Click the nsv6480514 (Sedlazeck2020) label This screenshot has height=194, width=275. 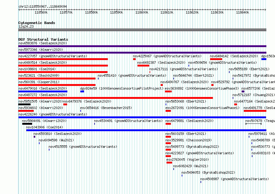43,63
